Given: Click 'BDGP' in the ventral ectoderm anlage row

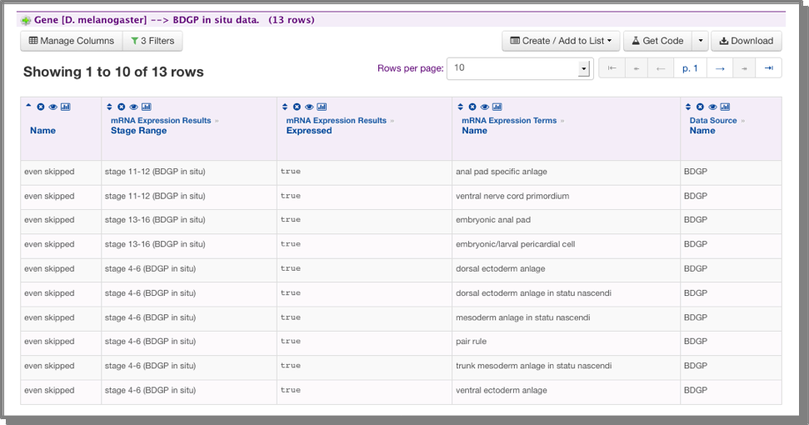Looking at the screenshot, I should click(x=696, y=391).
